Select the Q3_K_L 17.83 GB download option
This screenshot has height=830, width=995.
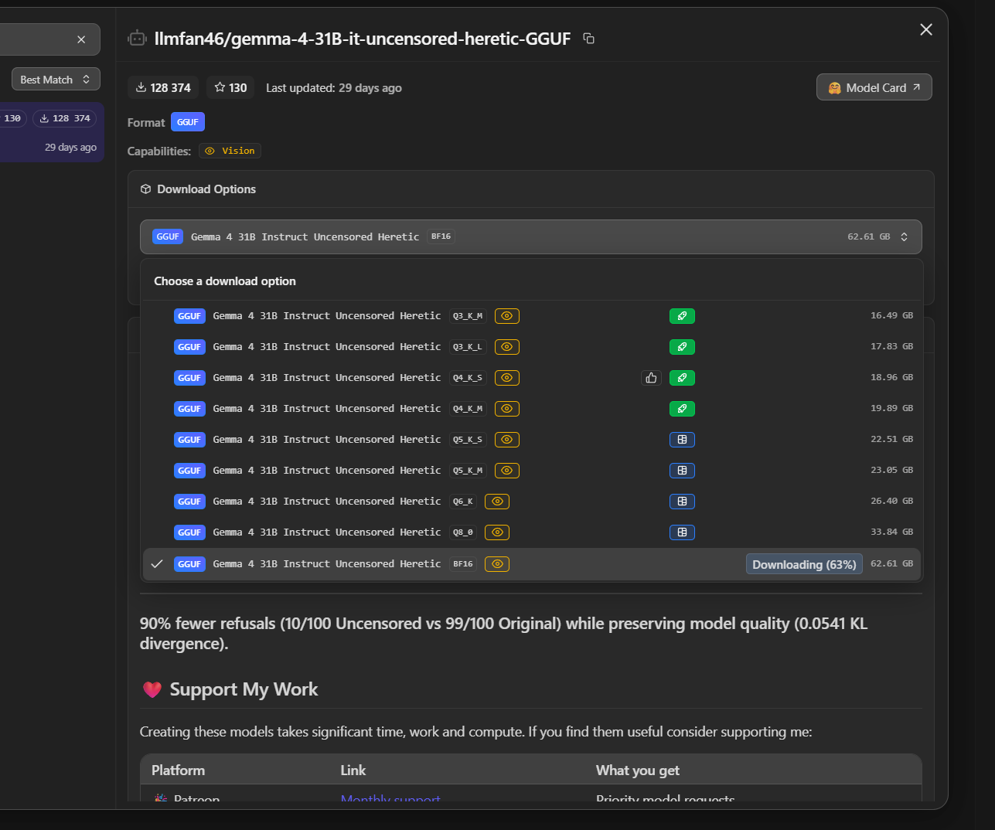531,347
